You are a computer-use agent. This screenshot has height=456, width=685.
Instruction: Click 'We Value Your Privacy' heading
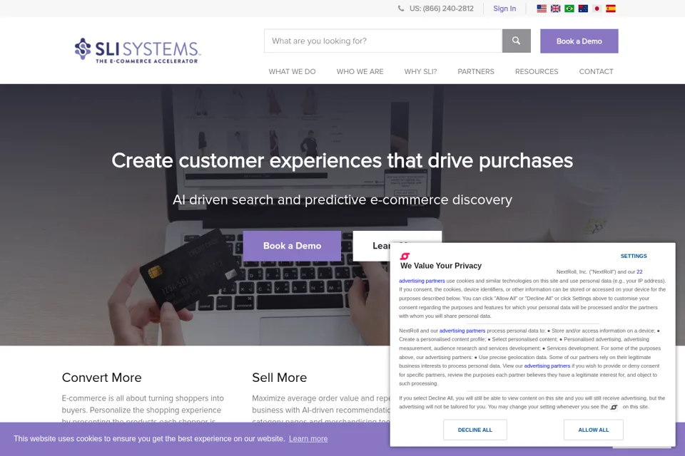click(x=441, y=266)
